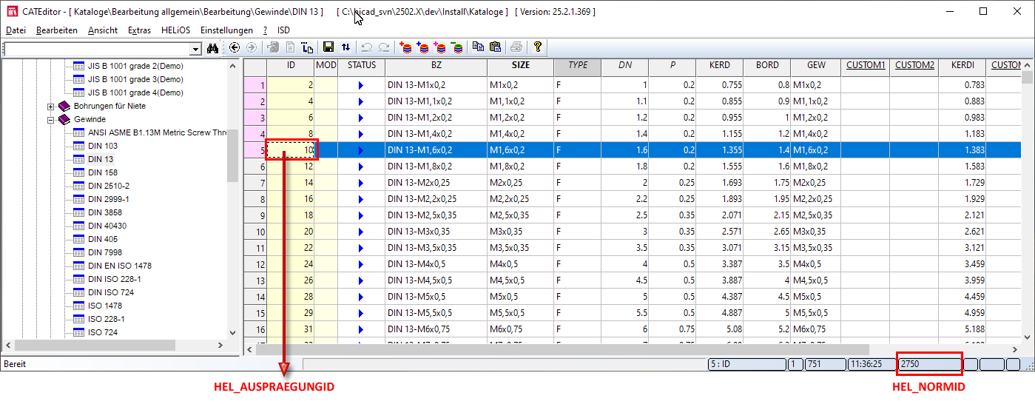Click the KERD column header
1035x407 pixels.
pyautogui.click(x=719, y=65)
